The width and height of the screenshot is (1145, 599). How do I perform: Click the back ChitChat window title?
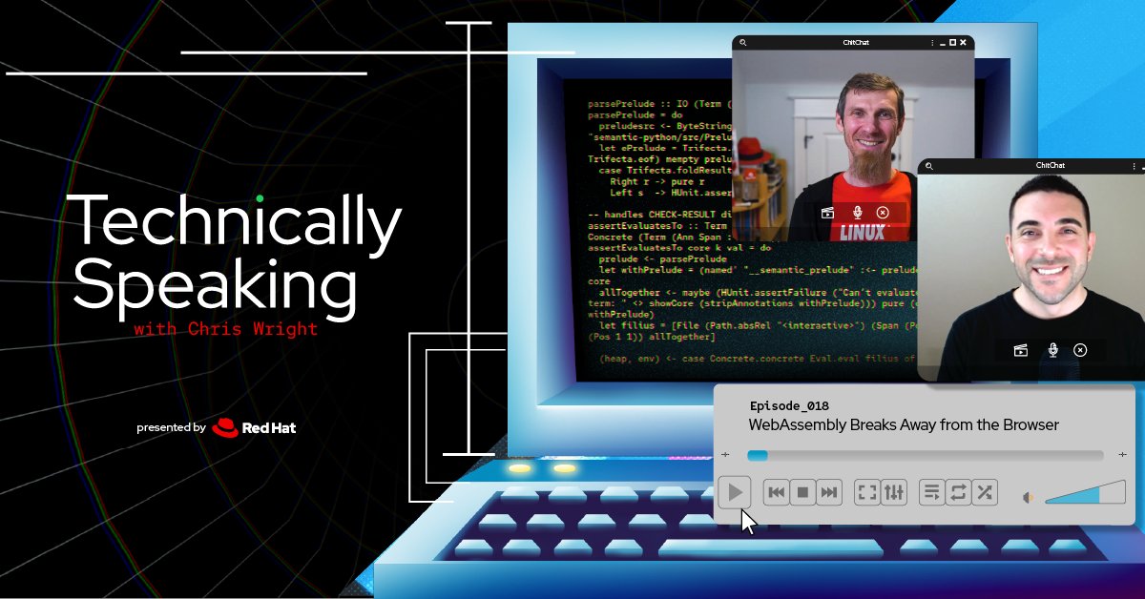856,42
